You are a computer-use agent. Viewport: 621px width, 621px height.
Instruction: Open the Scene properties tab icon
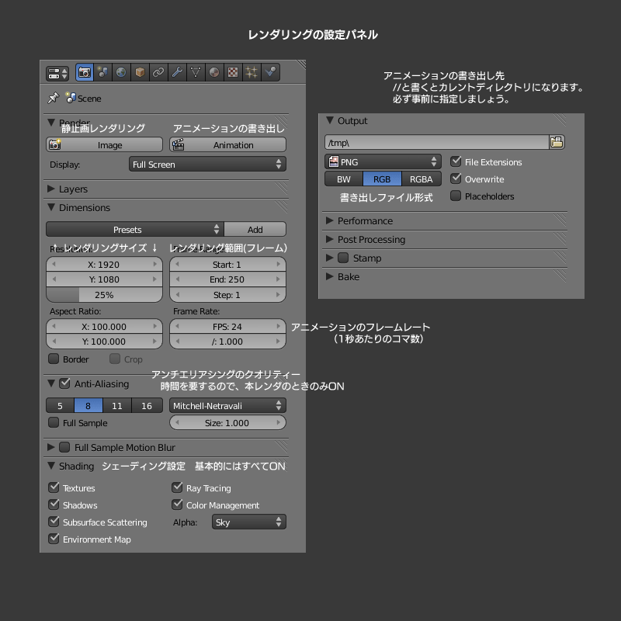102,73
